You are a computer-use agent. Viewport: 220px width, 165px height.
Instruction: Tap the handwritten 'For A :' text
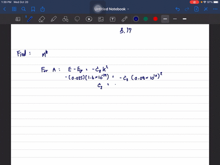pyautogui.click(x=51, y=70)
